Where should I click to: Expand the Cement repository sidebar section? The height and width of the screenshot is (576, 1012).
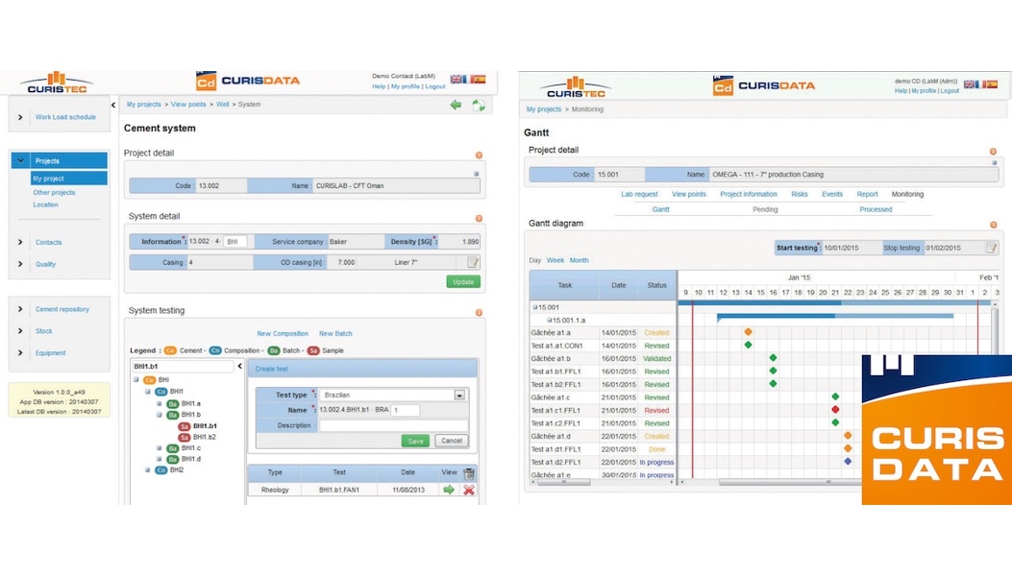(20, 309)
